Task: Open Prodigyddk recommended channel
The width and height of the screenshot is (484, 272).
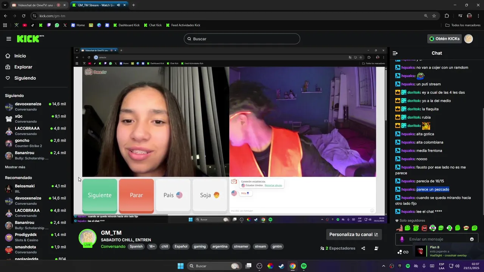Action: click(36, 237)
